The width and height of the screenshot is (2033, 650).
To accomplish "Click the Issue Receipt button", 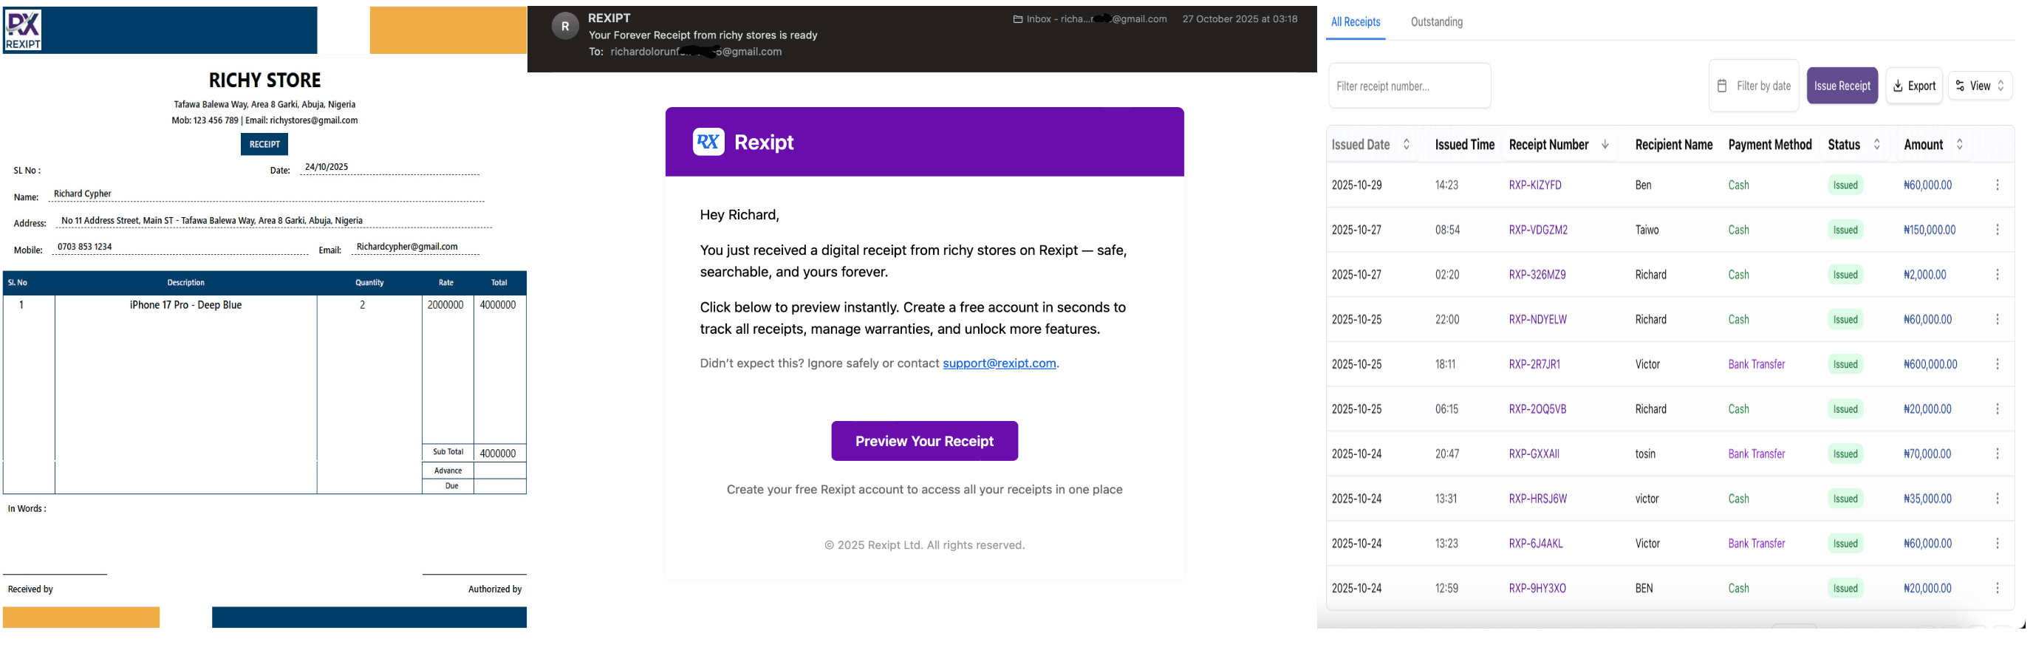I will coord(1842,86).
